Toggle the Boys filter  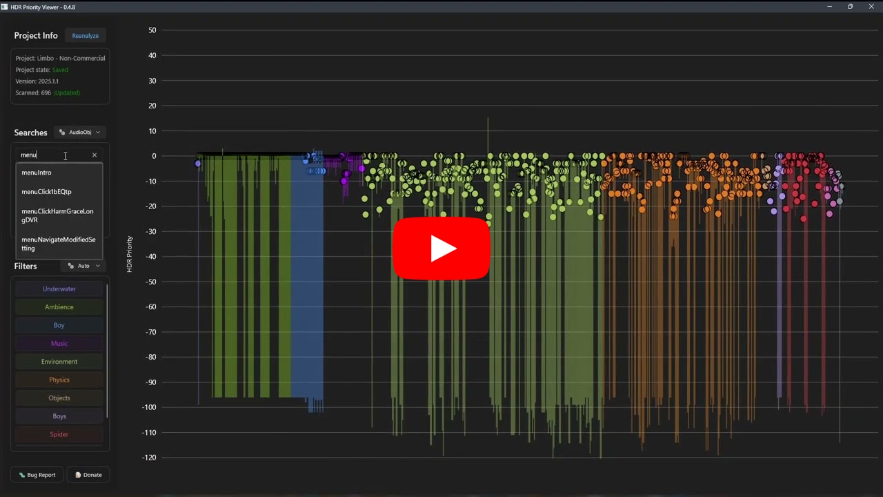59,416
